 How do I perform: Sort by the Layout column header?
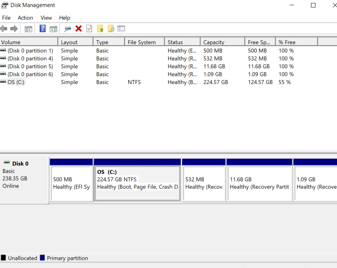pos(76,42)
